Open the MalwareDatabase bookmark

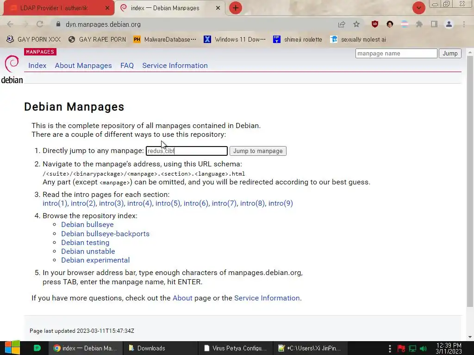coord(165,39)
